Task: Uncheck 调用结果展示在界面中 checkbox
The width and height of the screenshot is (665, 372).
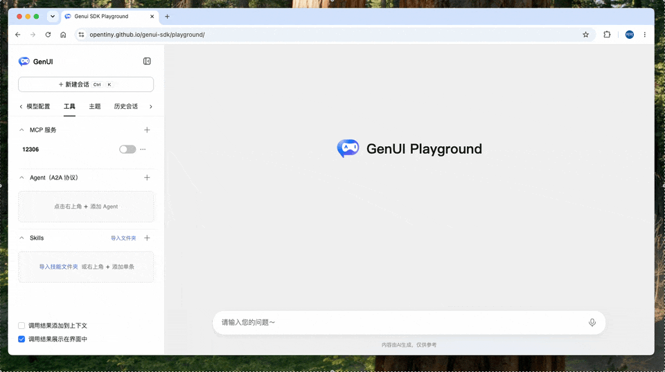Action: click(21, 339)
